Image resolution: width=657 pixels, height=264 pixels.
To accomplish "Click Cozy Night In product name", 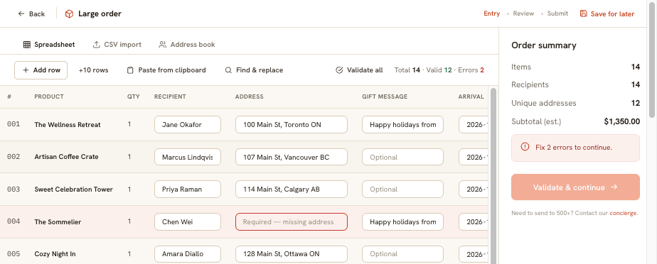I will pos(55,254).
